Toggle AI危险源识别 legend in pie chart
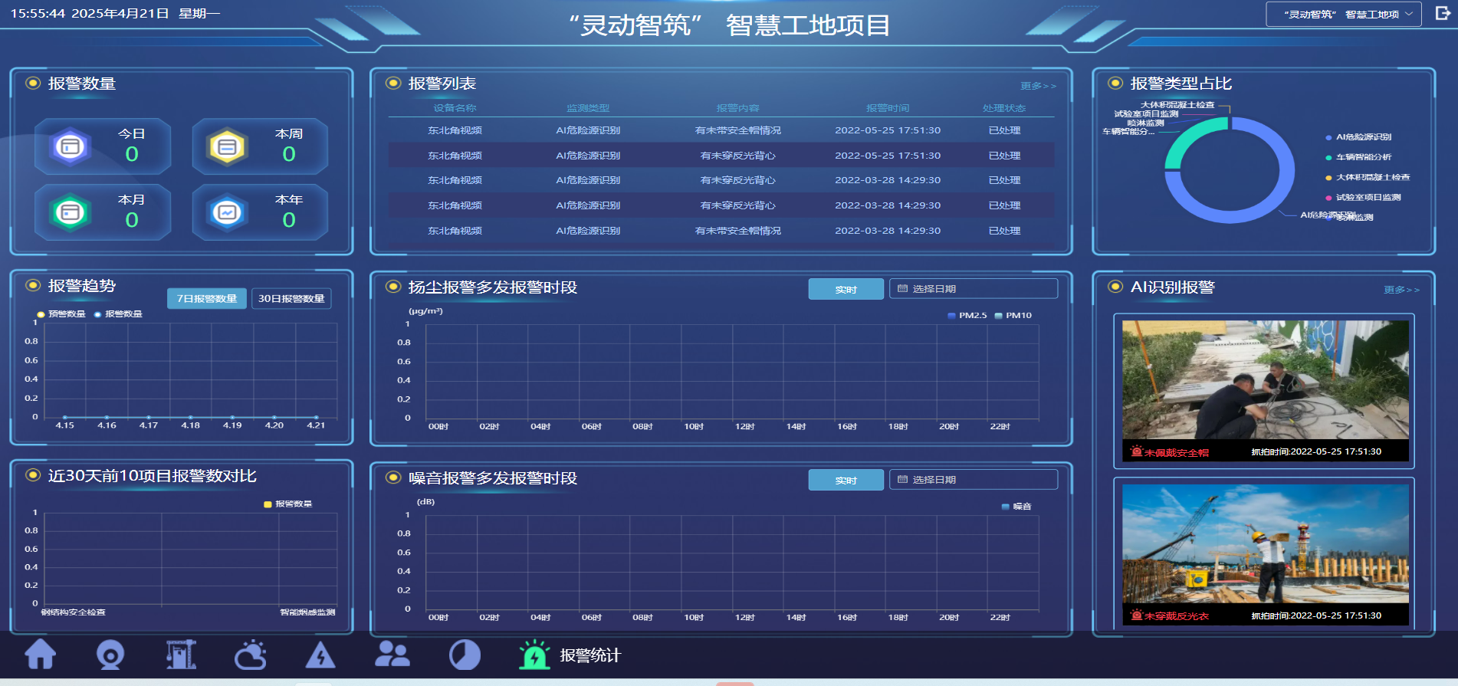The height and width of the screenshot is (686, 1458). coord(1362,137)
